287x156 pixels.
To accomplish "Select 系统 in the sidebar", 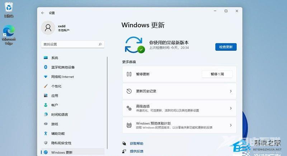I will click(73, 58).
